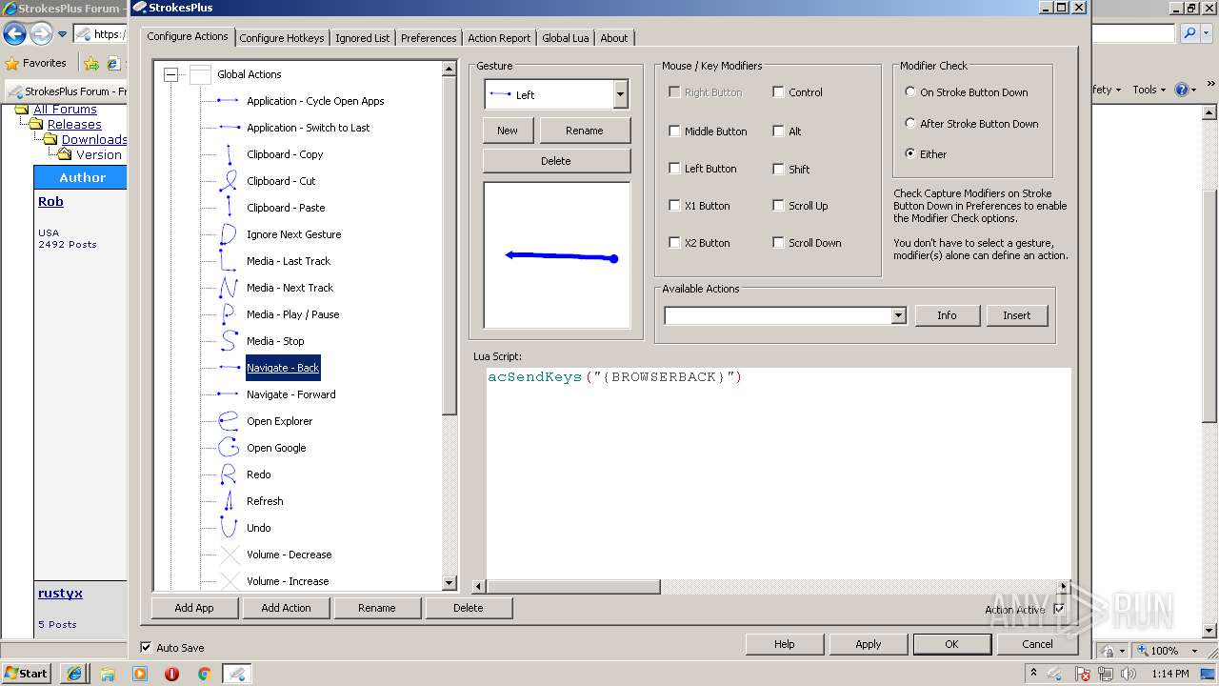Click the gesture icon beside Refresh
Viewport: 1219px width, 686px height.
point(229,500)
